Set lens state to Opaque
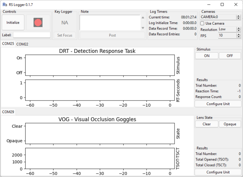 pos(230,124)
